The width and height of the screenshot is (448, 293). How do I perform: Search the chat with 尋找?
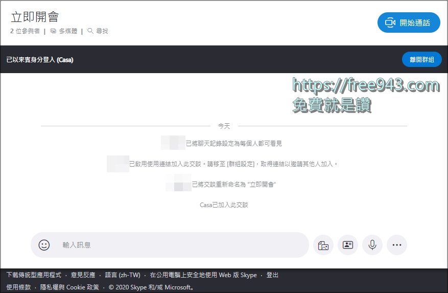(98, 31)
